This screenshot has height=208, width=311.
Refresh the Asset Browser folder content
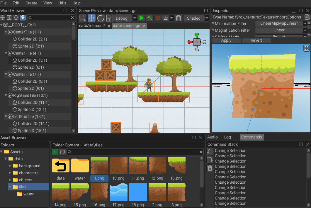tap(62, 152)
